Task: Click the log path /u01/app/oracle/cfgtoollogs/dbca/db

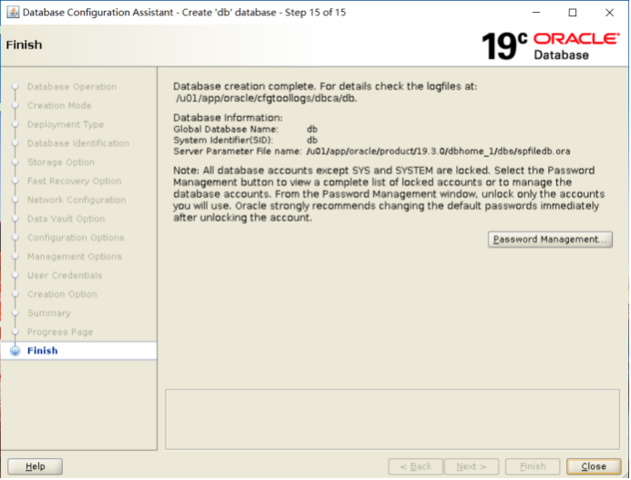Action: click(x=266, y=99)
